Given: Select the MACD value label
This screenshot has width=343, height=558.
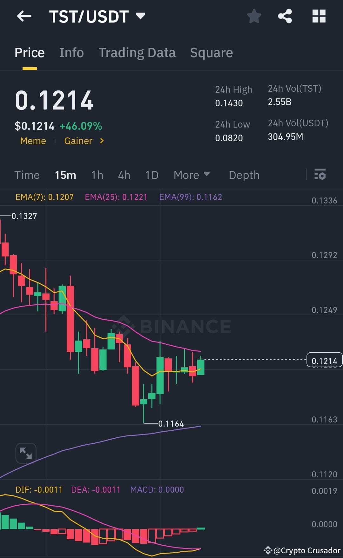Looking at the screenshot, I should (x=157, y=490).
